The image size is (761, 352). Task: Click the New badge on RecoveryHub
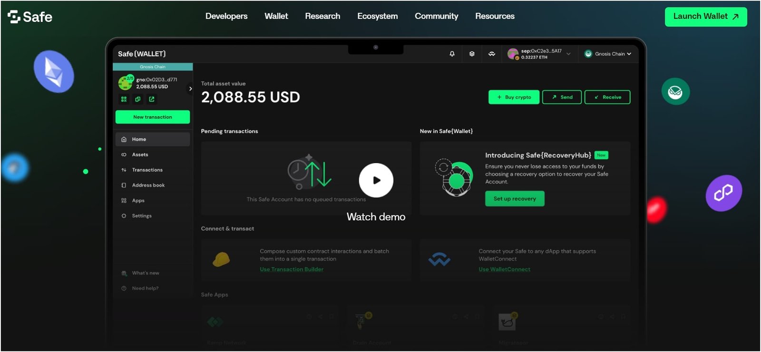click(x=601, y=155)
